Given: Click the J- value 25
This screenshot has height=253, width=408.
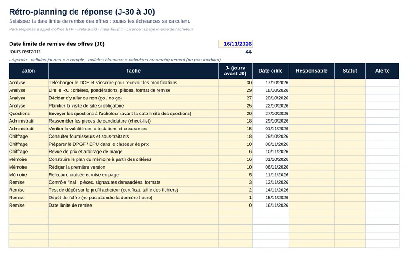Looking at the screenshot, I should click(x=235, y=106).
